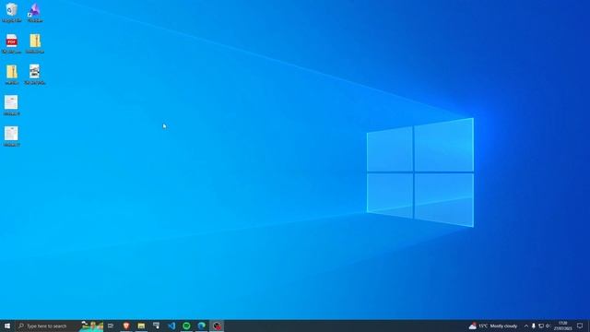
Task: Open Spotify from the taskbar
Action: [186, 326]
